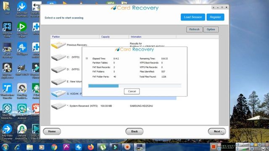This screenshot has width=269, height=151.
Task: Click the Refresh button
Action: (194, 29)
